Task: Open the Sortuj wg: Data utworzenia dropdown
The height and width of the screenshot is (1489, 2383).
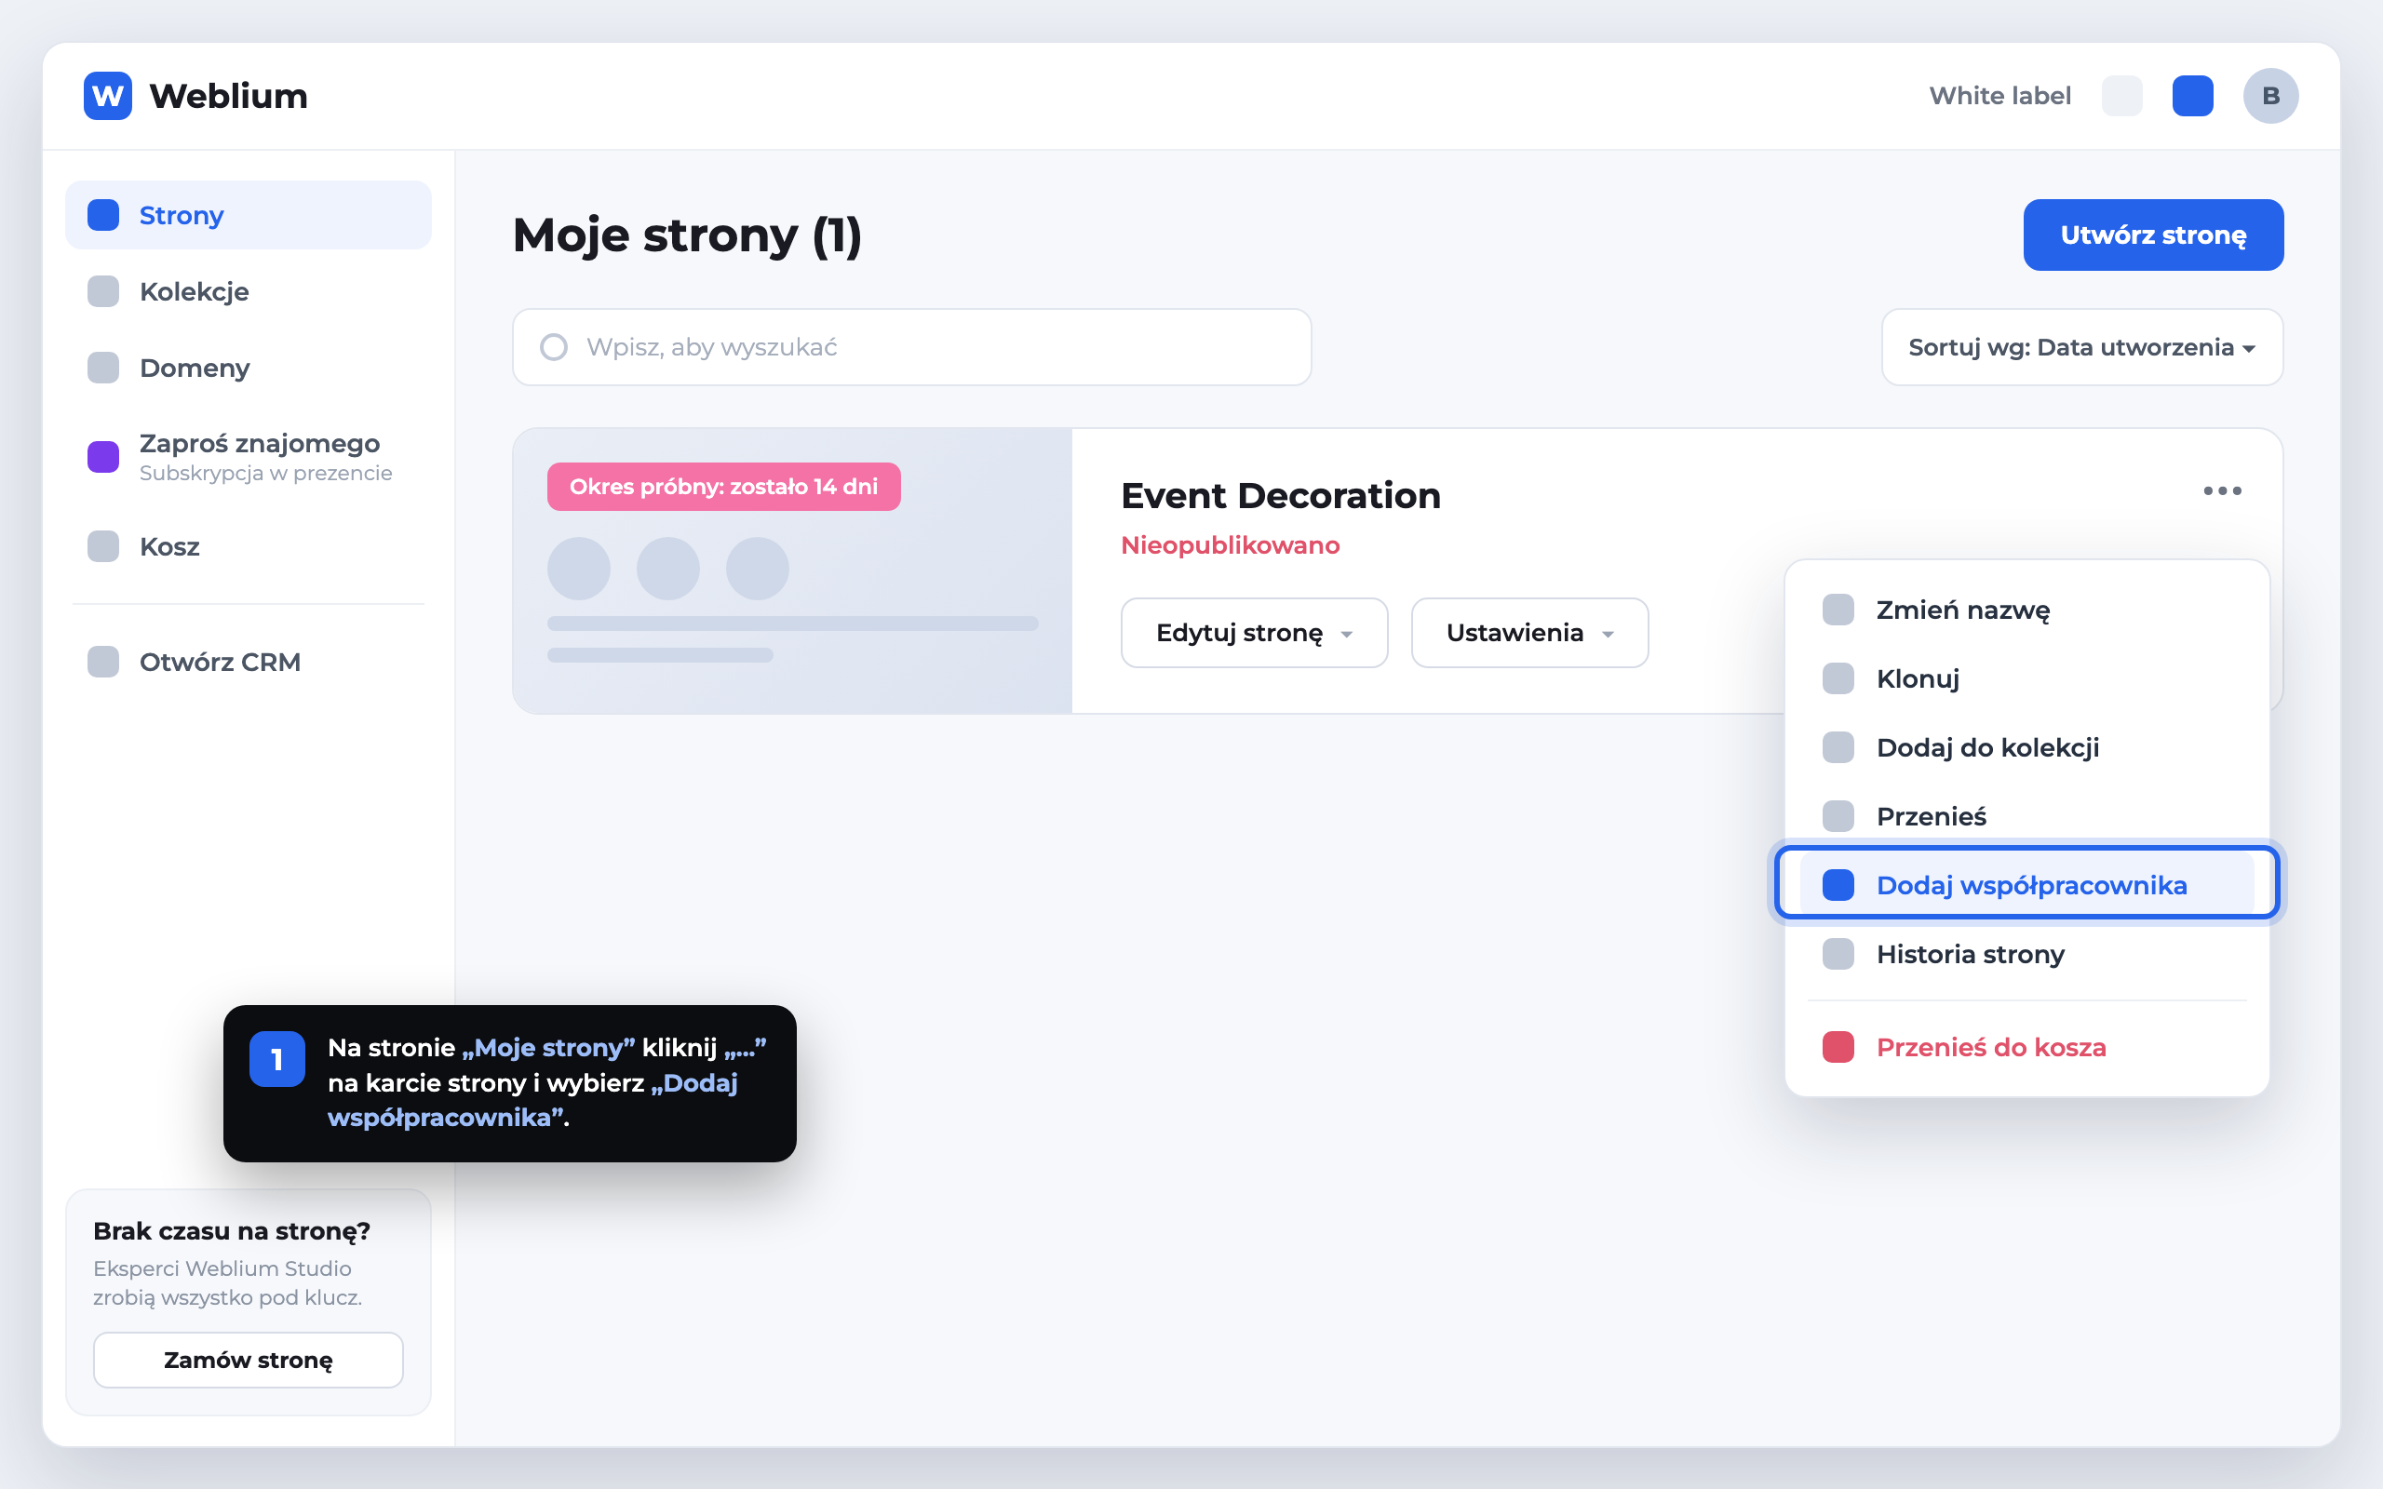Action: click(x=2081, y=346)
